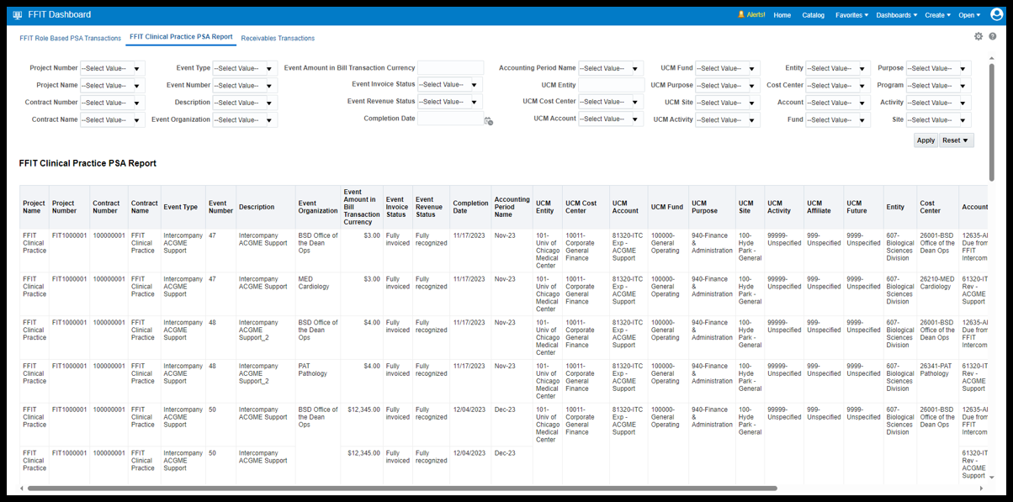Open the UCM Fund filter dropdown
Viewport: 1013px width, 502px height.
tap(728, 68)
